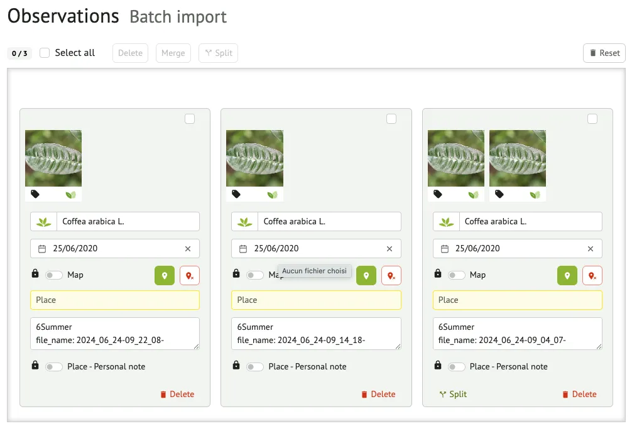
Task: Check the Select all checkbox
Action: tap(45, 53)
